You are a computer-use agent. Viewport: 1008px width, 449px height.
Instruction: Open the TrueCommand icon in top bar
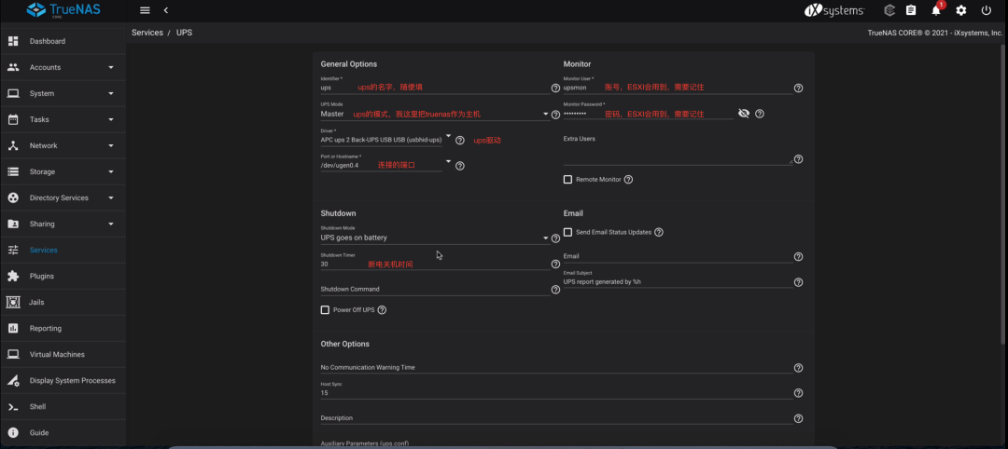889,10
